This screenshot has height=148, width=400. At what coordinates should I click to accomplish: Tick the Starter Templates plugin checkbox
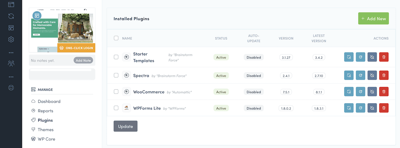tap(116, 57)
